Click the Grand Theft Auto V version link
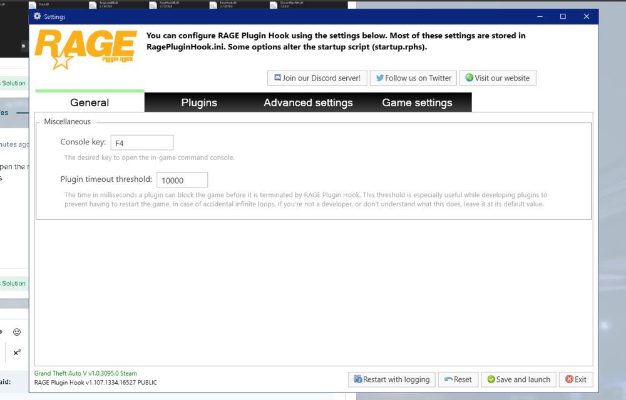 [85, 372]
